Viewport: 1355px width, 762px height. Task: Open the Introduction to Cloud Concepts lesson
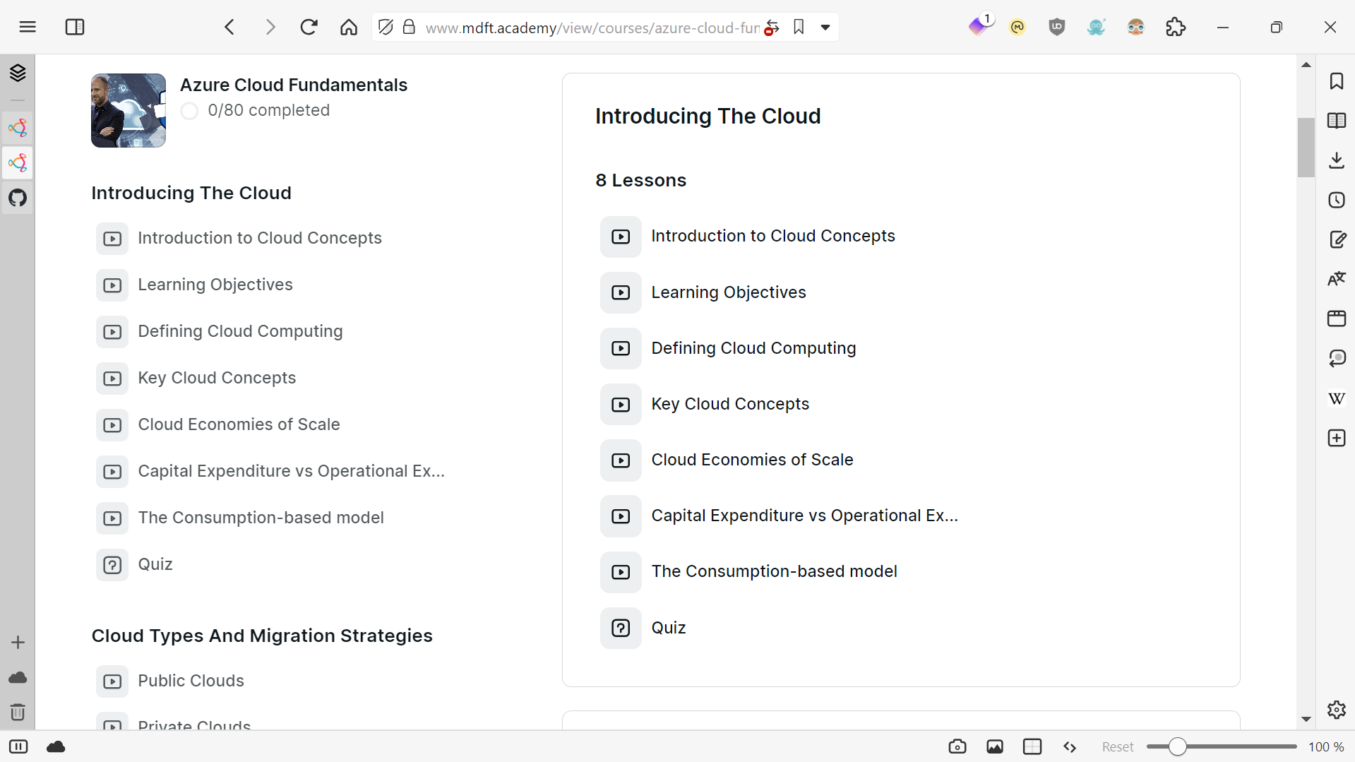tap(773, 236)
